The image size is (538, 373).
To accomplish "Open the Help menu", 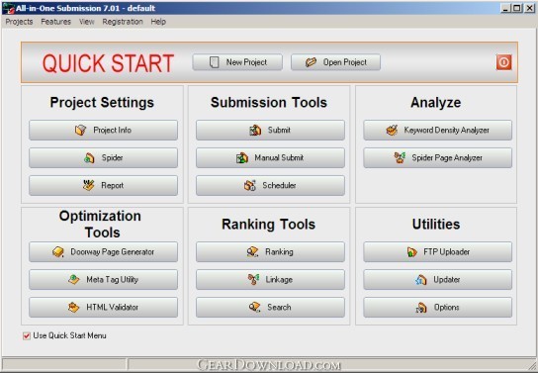I will click(158, 22).
